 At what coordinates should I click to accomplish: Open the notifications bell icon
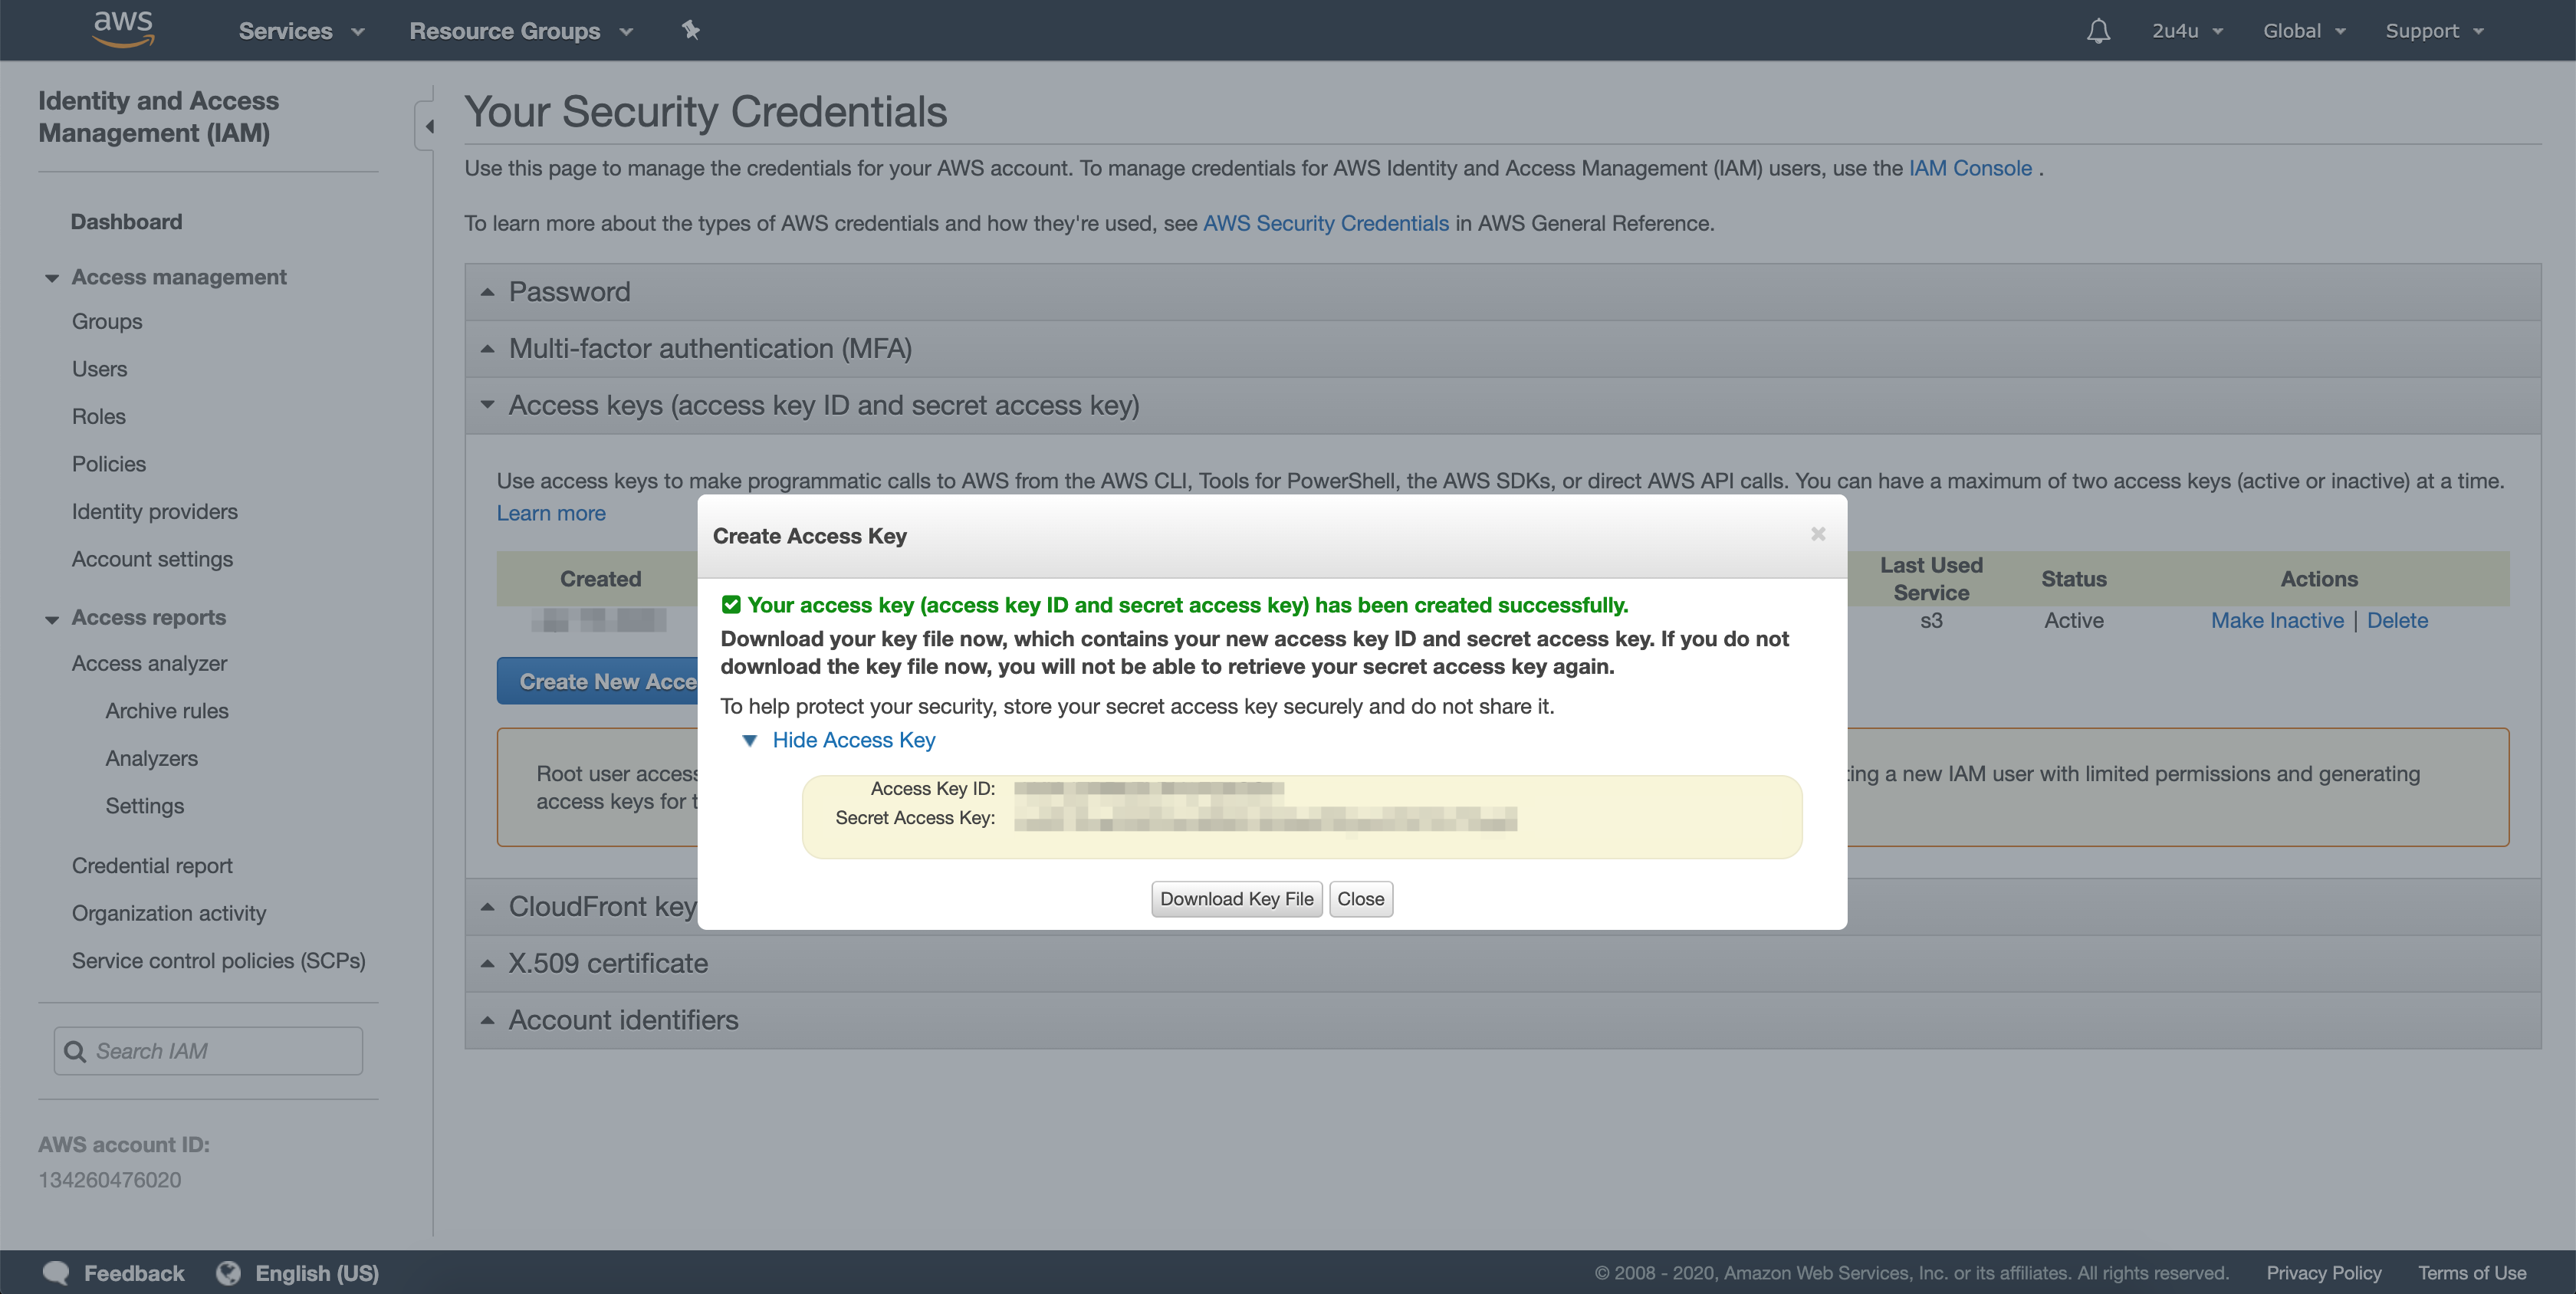point(2097,30)
